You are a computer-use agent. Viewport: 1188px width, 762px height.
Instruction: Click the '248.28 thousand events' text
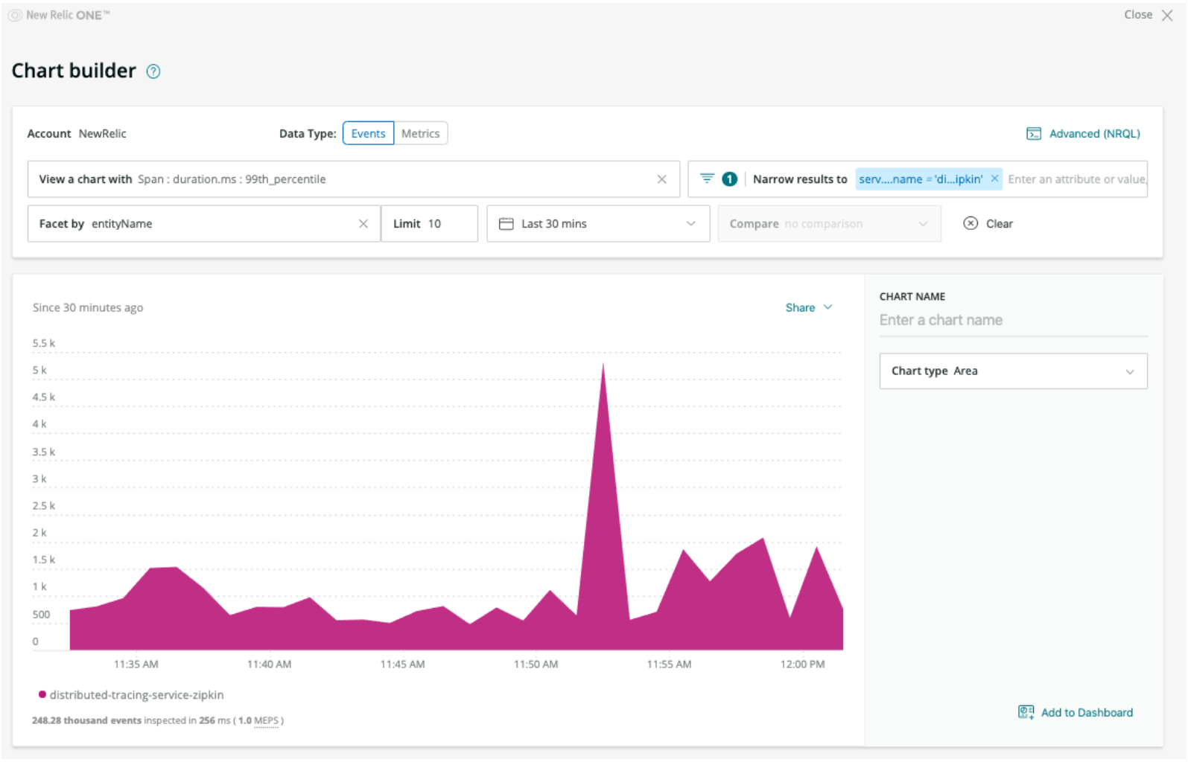(x=86, y=720)
